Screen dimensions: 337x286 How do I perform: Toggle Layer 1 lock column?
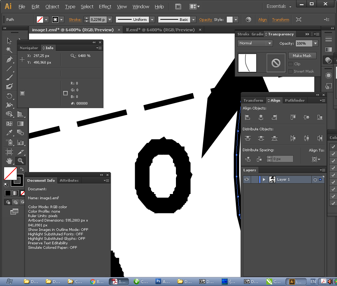coord(255,179)
